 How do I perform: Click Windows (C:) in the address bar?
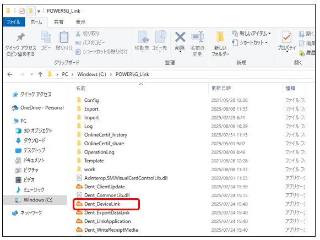point(91,74)
